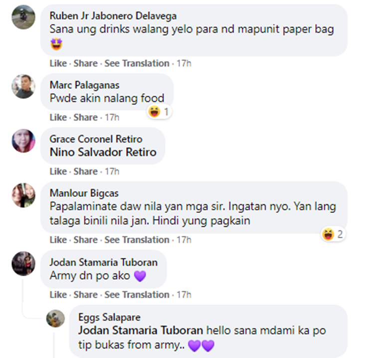See Translation of Ruben's comment
The image size is (374, 358).
(x=137, y=63)
